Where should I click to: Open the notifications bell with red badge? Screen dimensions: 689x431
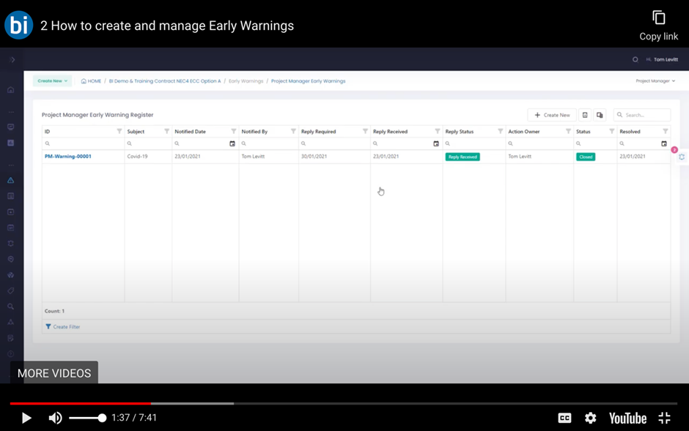682,157
